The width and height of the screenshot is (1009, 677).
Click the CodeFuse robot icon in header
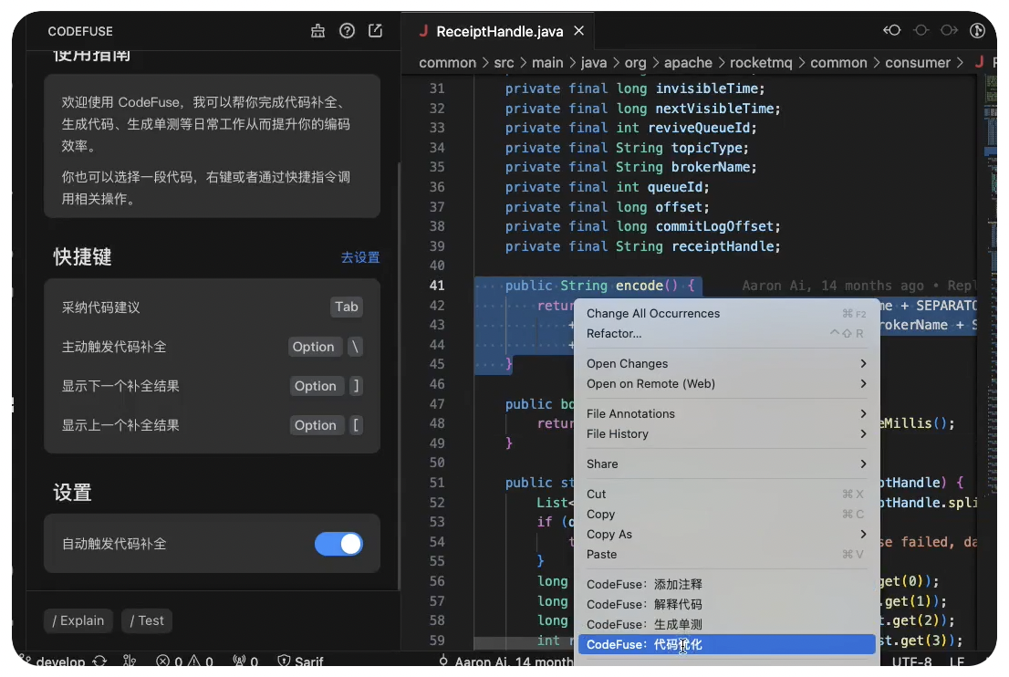317,31
